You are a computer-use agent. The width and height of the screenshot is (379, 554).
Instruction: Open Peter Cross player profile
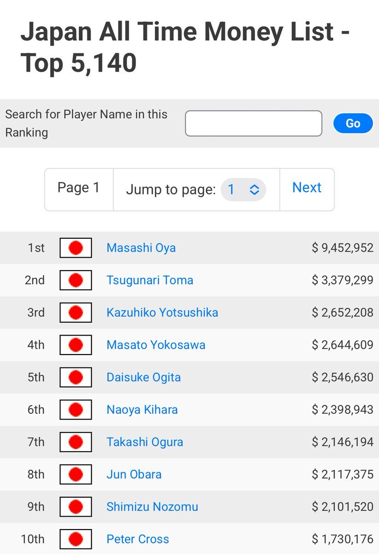[138, 539]
